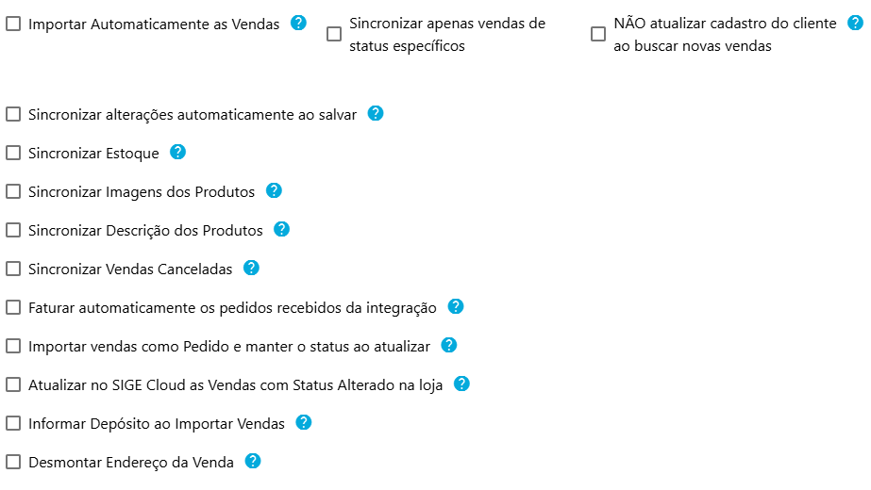Click help icon for Importar vendas como Pedido
The width and height of the screenshot is (871, 490).
(x=449, y=345)
